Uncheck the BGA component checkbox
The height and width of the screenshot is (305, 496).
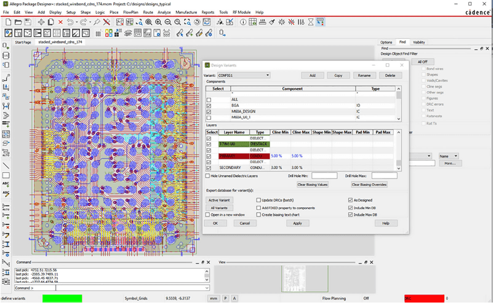[209, 106]
